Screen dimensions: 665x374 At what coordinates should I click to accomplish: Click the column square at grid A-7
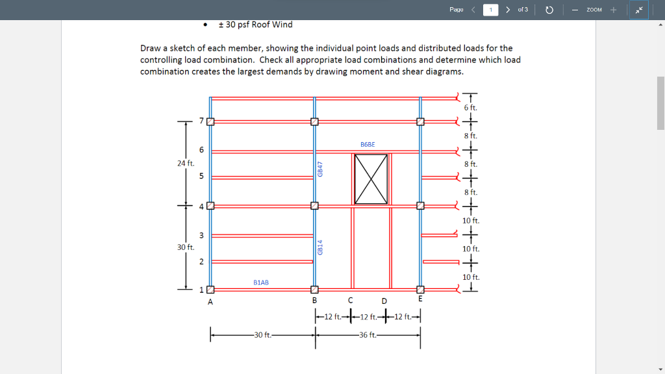coord(210,121)
